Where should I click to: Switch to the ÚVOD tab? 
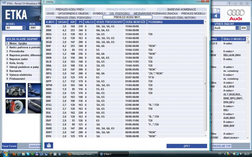(x=50, y=14)
